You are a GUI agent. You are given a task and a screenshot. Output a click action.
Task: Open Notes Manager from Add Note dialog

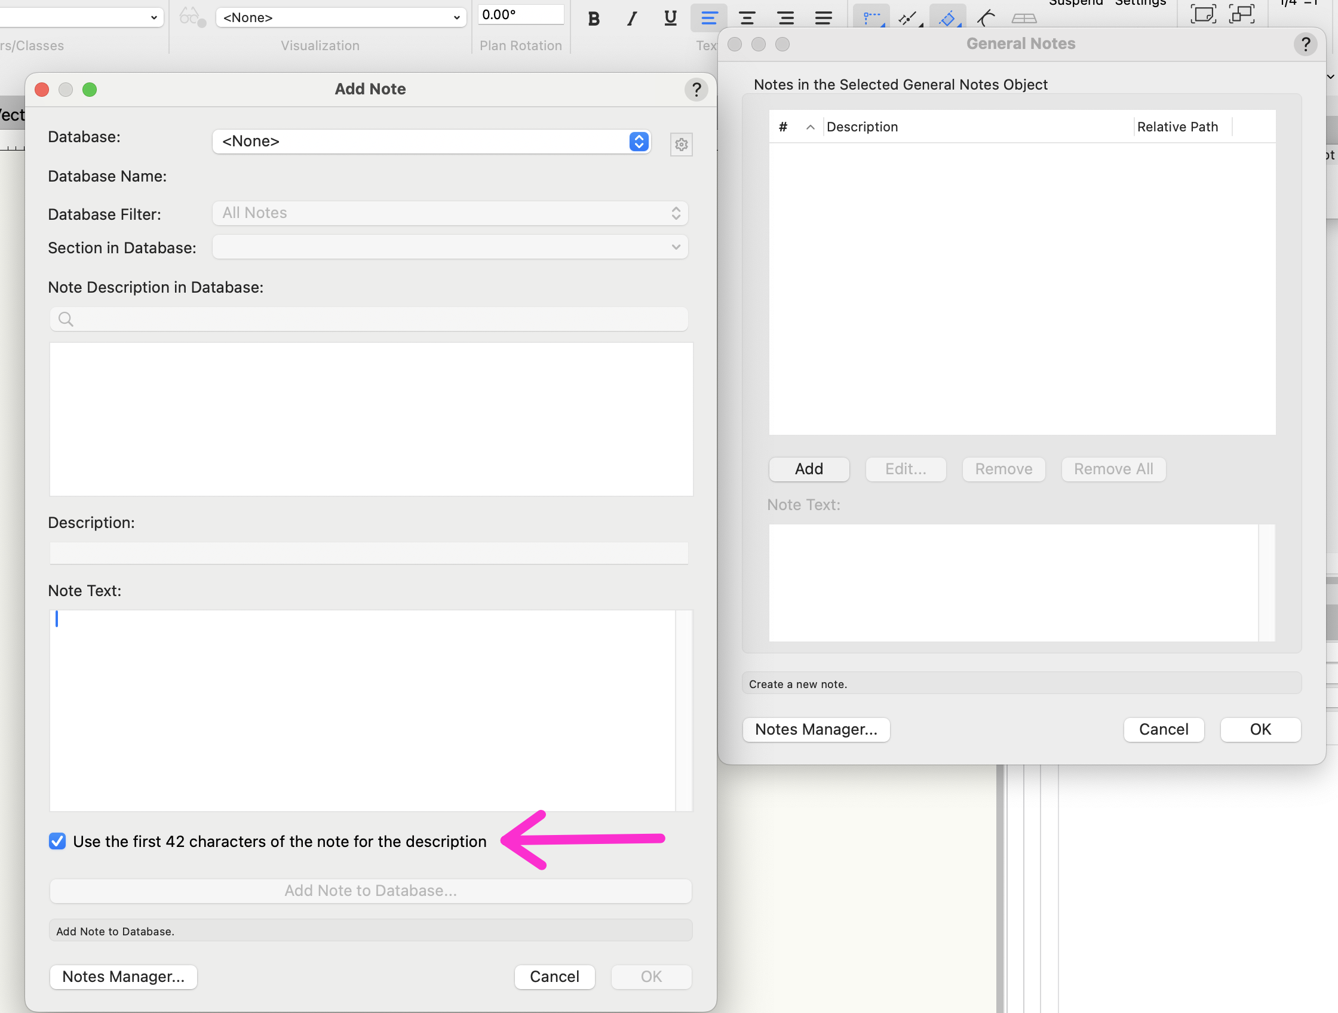[124, 977]
